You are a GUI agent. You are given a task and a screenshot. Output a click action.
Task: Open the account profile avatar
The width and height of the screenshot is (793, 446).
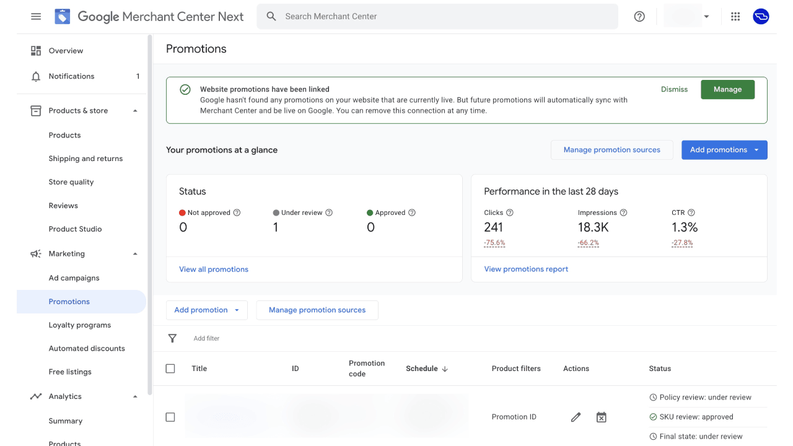point(761,17)
